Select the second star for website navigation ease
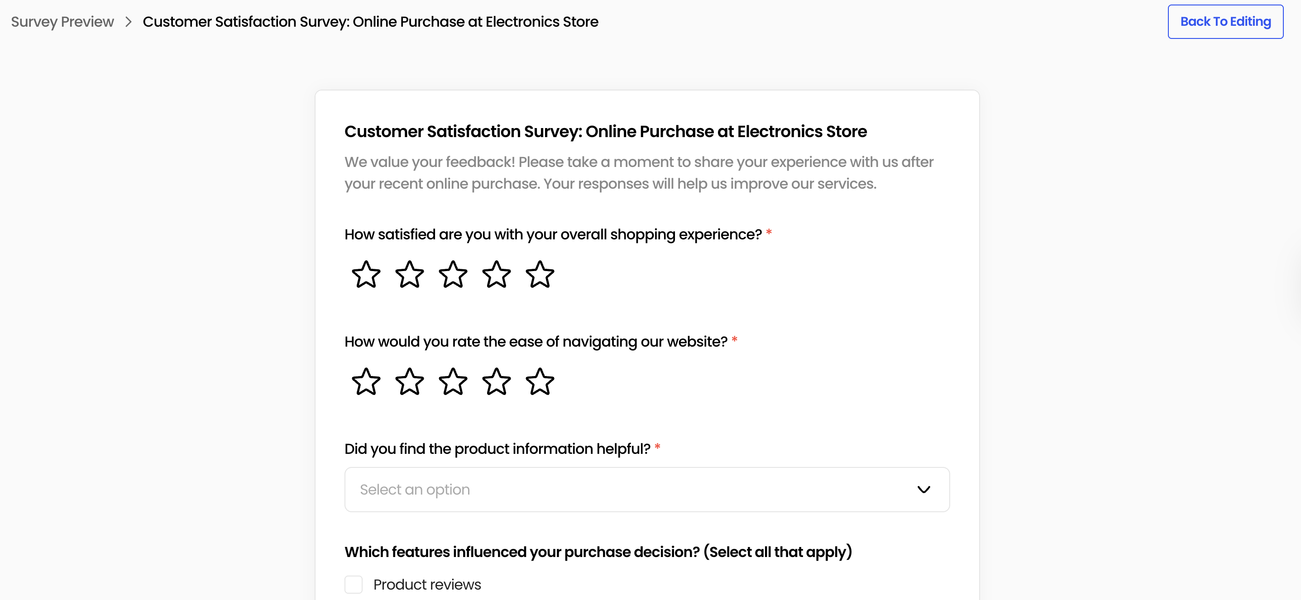1301x600 pixels. (409, 382)
